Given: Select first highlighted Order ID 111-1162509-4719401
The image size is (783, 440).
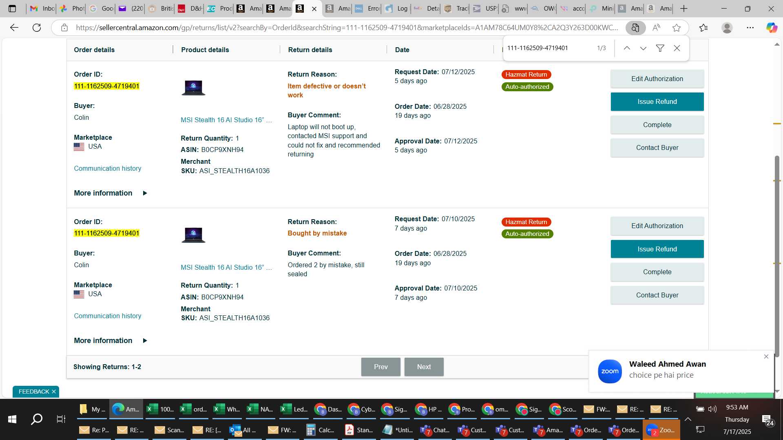Looking at the screenshot, I should click(106, 86).
